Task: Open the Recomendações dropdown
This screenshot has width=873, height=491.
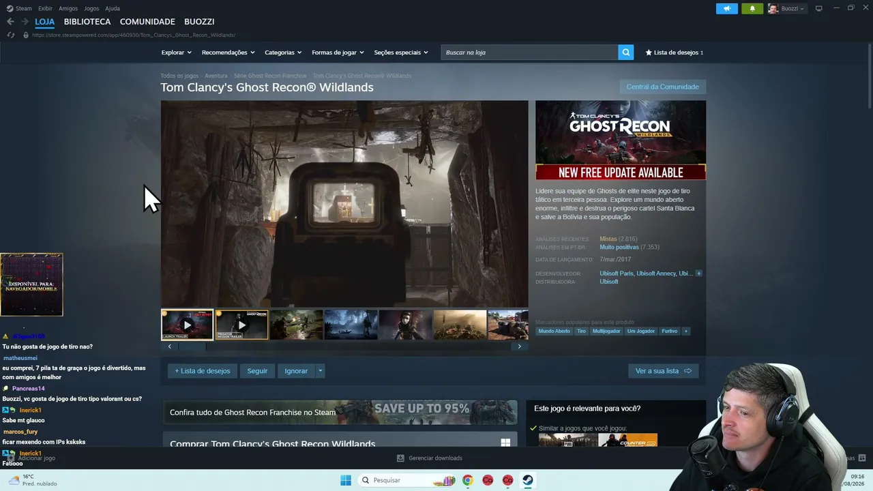Action: coord(228,53)
